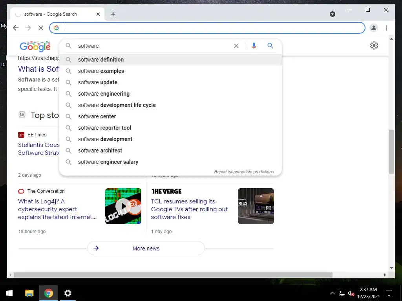Click the Chrome taskbar icon
402x301 pixels.
[x=48, y=293]
